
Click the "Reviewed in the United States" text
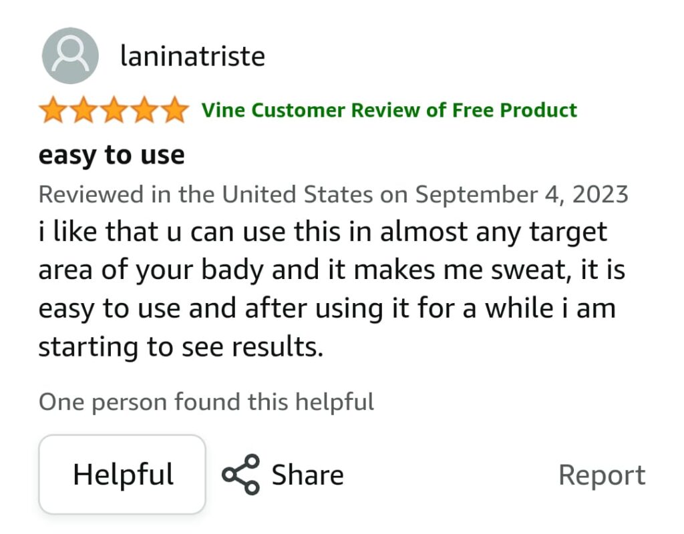[205, 194]
